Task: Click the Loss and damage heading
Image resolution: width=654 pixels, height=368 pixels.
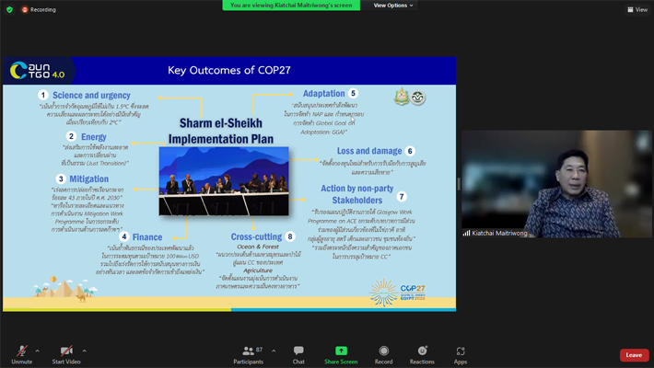Action: (x=369, y=151)
